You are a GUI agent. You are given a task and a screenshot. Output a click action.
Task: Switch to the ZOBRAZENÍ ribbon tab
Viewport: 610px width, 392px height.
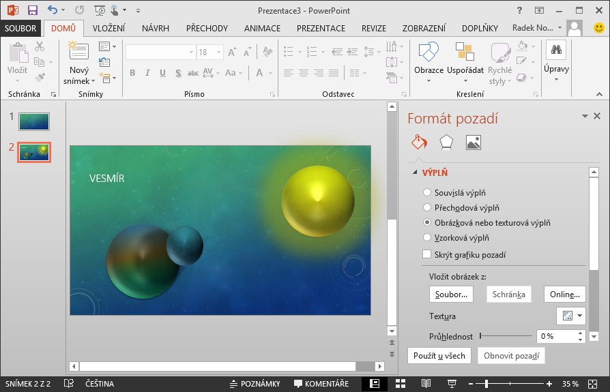click(x=424, y=29)
